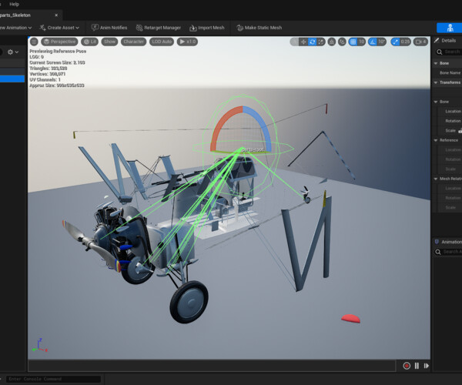The image size is (462, 385).
Task: Click Import Mesh in toolbar
Action: pos(207,28)
